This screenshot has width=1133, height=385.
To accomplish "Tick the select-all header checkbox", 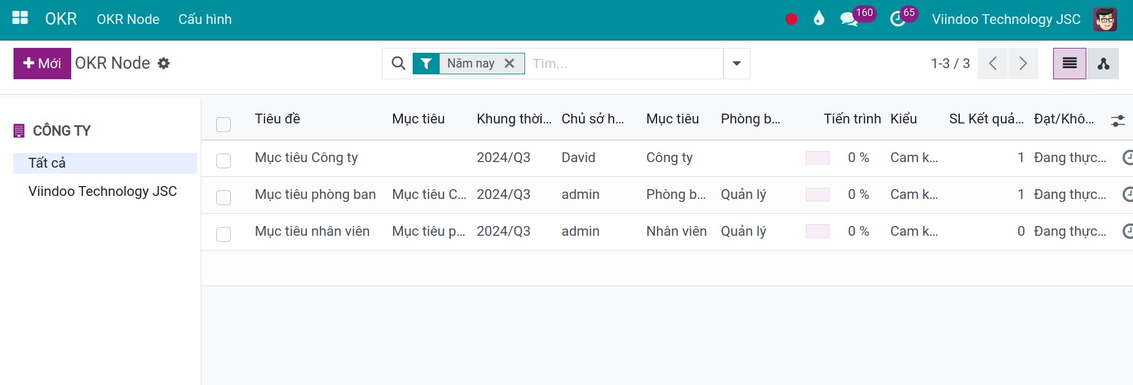I will (224, 124).
